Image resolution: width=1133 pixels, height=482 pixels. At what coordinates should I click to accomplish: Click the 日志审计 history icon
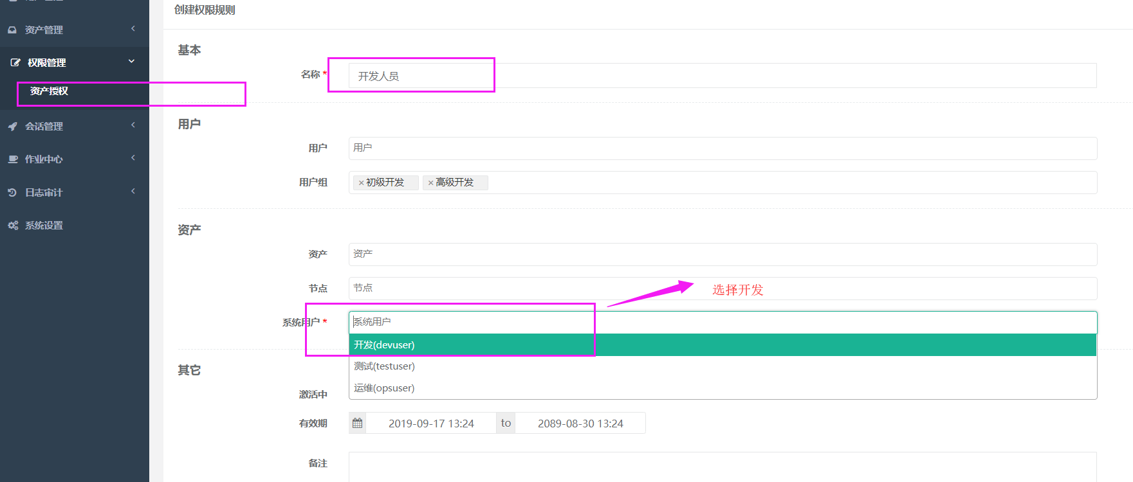(12, 192)
